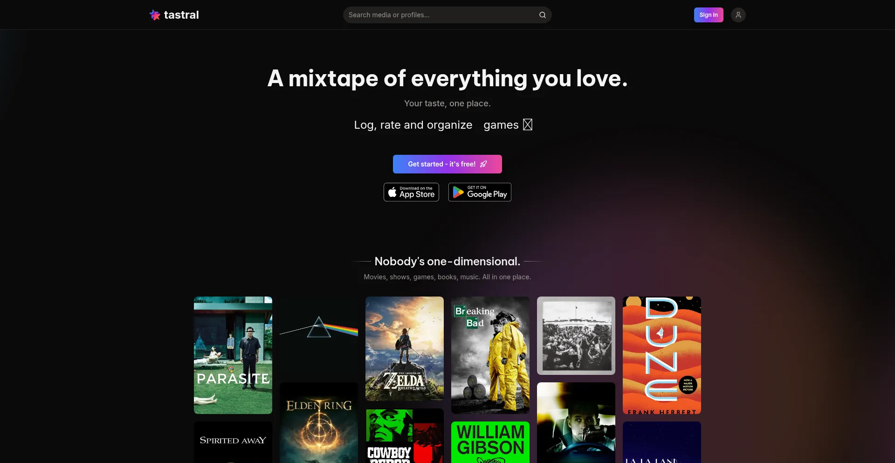The image size is (895, 463).
Task: Open the Spirited Away poster
Action: pos(233,442)
